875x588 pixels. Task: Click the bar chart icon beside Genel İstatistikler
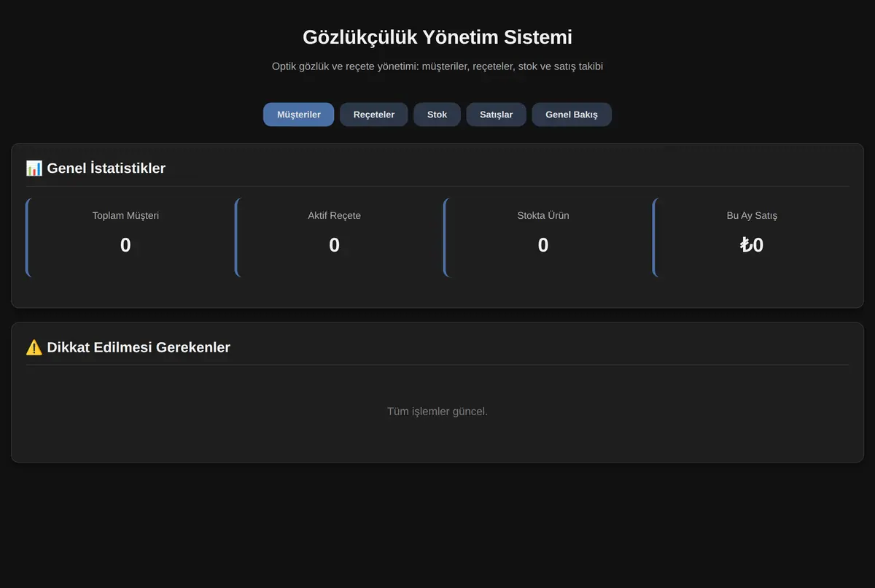pyautogui.click(x=34, y=169)
